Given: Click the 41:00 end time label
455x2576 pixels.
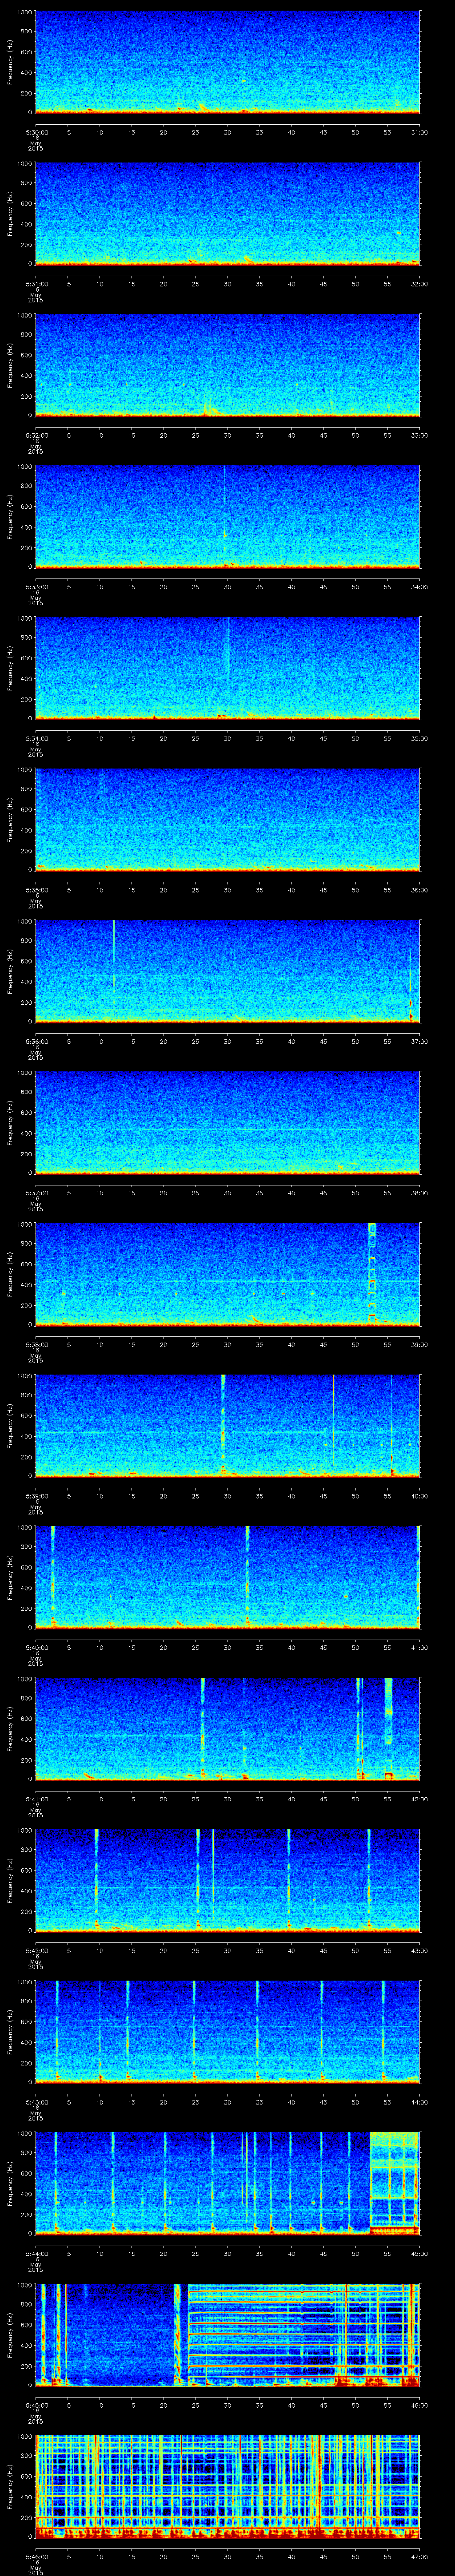Looking at the screenshot, I should click(x=419, y=1647).
